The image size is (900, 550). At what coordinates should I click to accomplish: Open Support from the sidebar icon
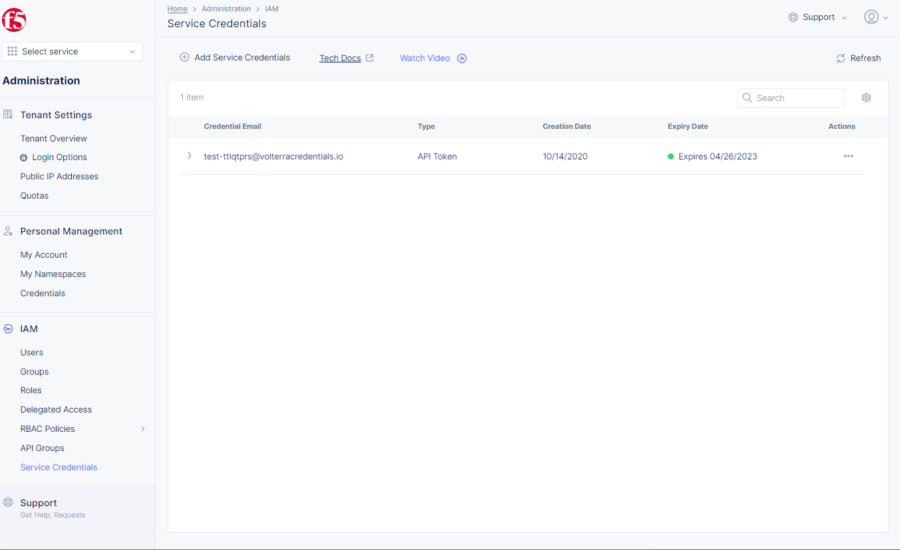pyautogui.click(x=7, y=503)
